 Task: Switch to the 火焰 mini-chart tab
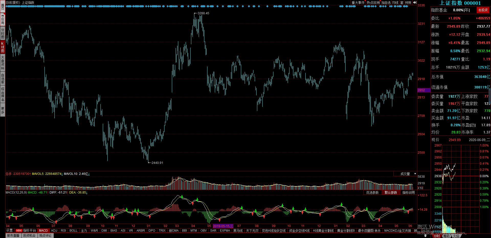456,236
